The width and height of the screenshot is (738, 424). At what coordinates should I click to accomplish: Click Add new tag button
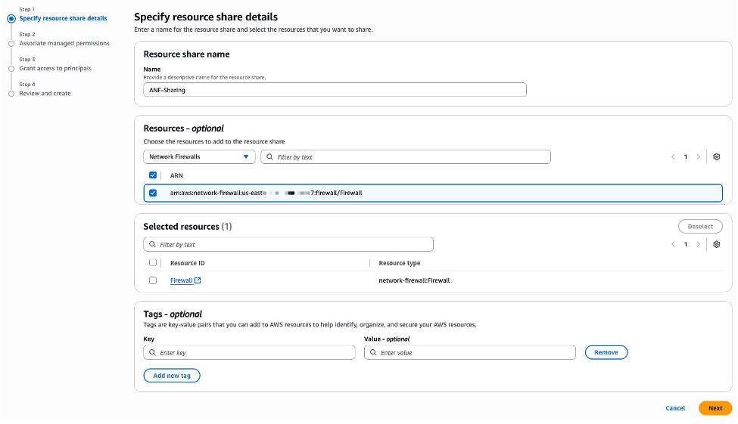[172, 376]
